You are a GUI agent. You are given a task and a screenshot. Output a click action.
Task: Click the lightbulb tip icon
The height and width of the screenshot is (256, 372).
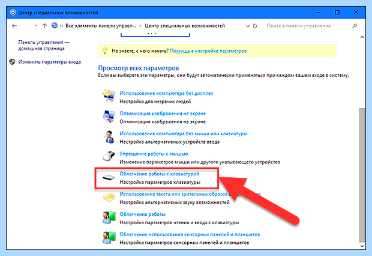[x=104, y=51]
